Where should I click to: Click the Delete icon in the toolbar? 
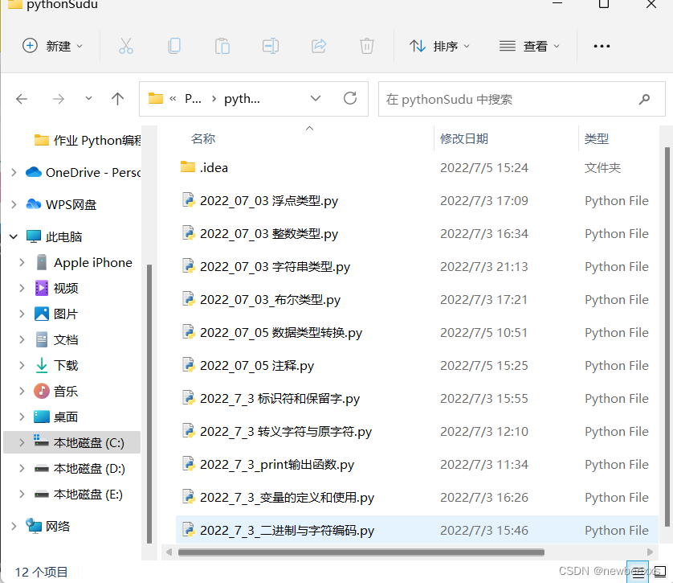coord(366,46)
